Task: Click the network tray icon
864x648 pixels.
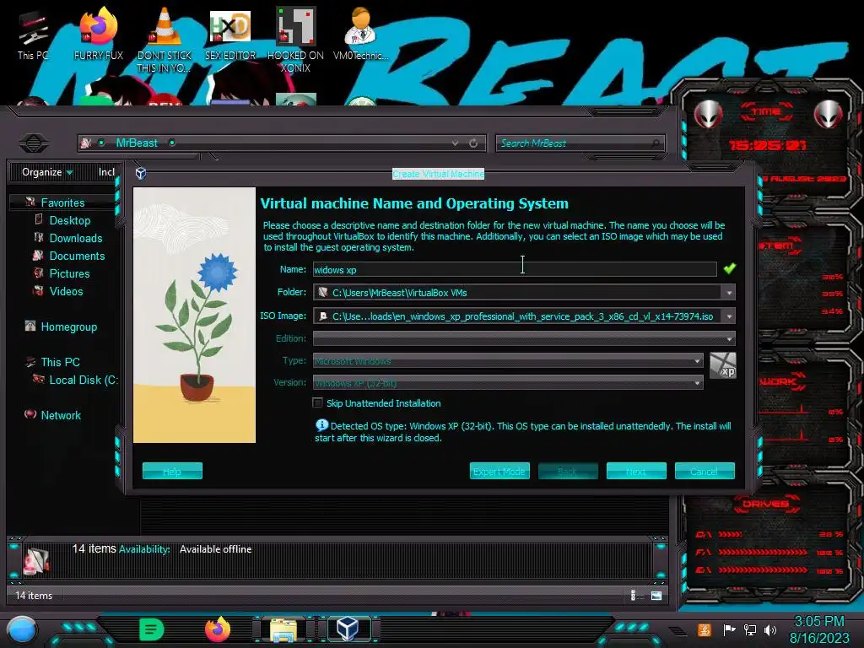Action: tap(749, 629)
